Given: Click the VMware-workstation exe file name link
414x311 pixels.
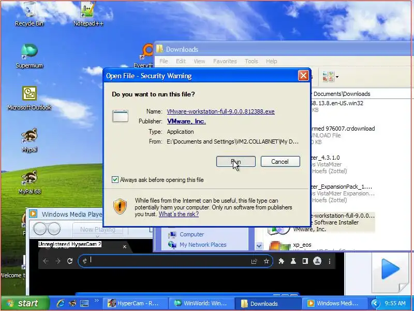Looking at the screenshot, I should tap(221, 111).
